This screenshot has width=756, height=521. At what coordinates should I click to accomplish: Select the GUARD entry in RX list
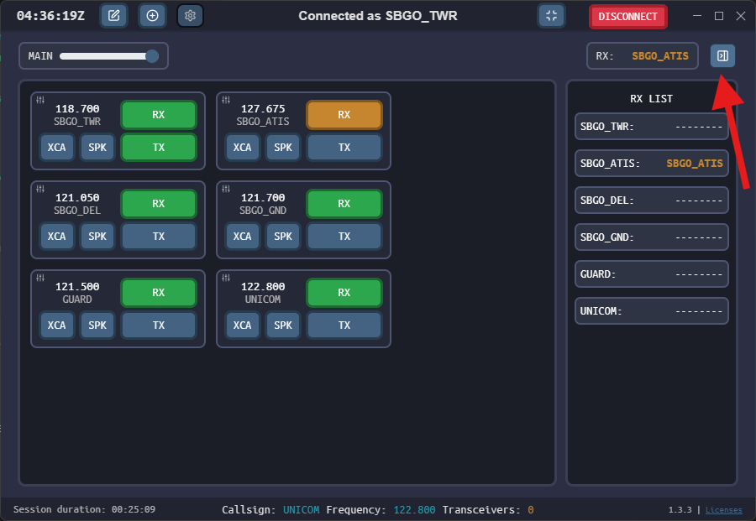pos(651,274)
